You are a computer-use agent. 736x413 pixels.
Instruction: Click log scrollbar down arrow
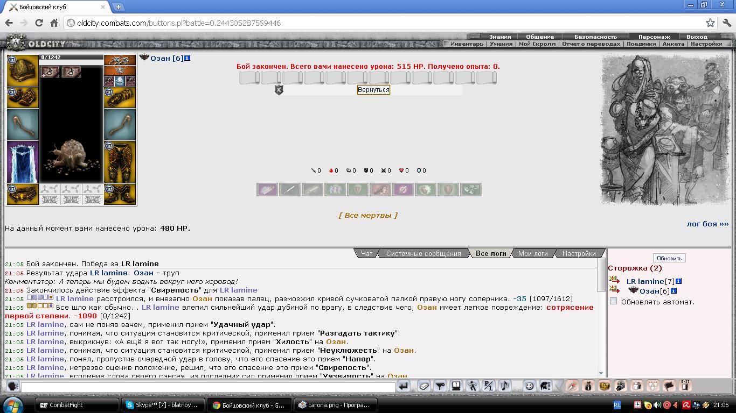coord(601,373)
